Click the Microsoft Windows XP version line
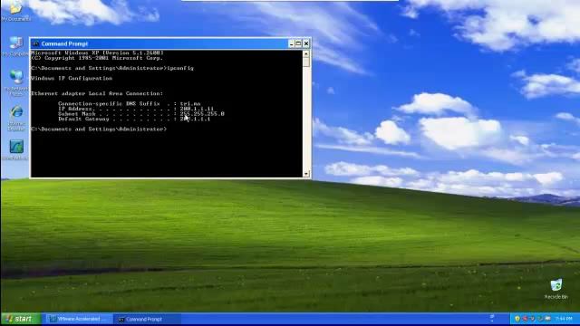This screenshot has height=326, width=580. (97, 53)
